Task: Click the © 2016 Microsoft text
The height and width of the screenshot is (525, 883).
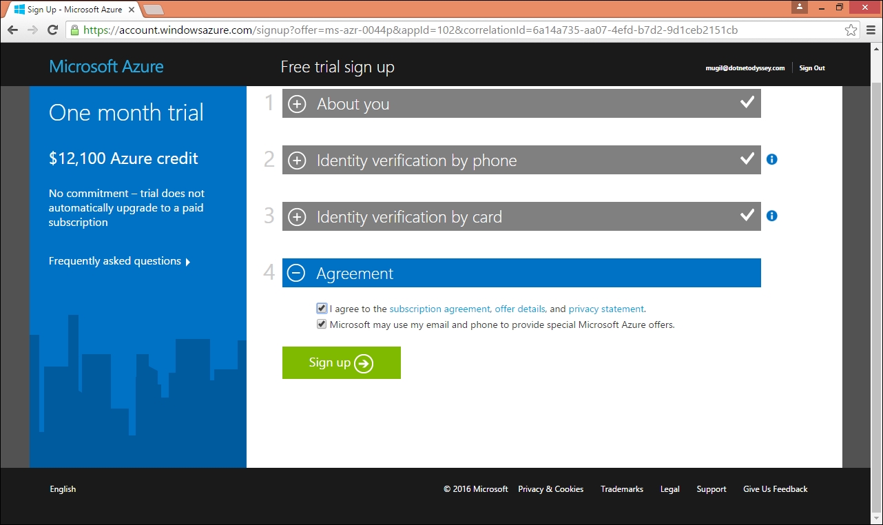Action: [476, 489]
